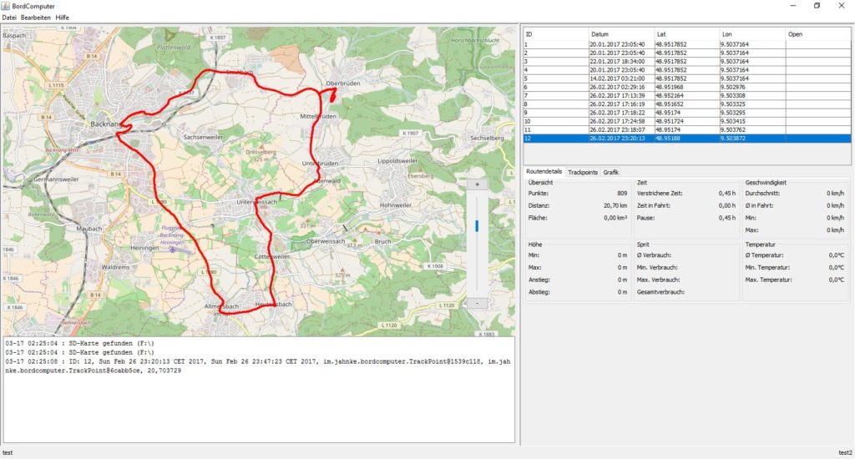855x459 pixels.
Task: Click the Gesamtverbrauch label
Action: pos(660,292)
